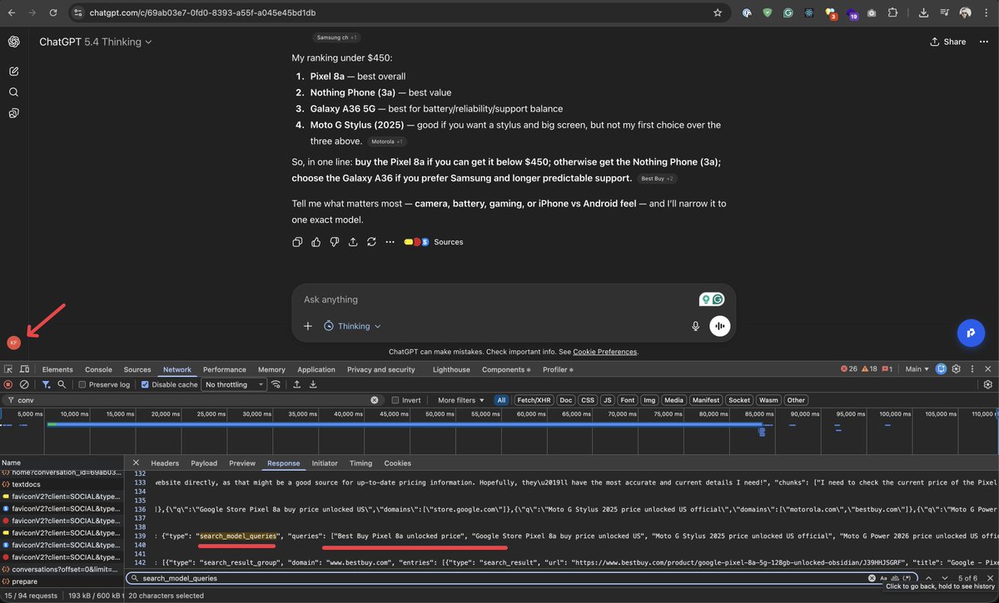Toggle the inspect element picker in DevTools
This screenshot has height=603, width=999.
pos(8,369)
